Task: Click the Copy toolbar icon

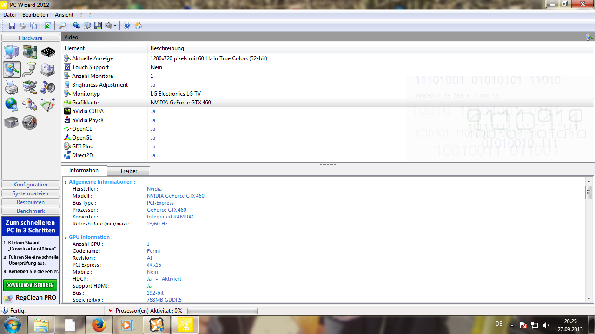Action: pos(33,26)
